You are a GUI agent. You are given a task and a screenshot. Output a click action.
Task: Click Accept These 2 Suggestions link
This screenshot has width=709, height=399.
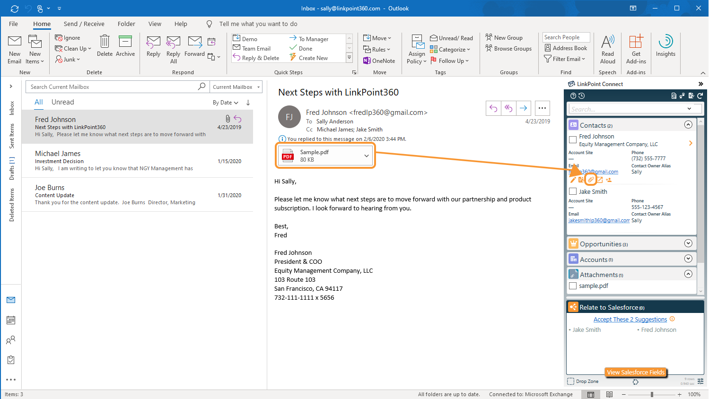click(x=630, y=320)
